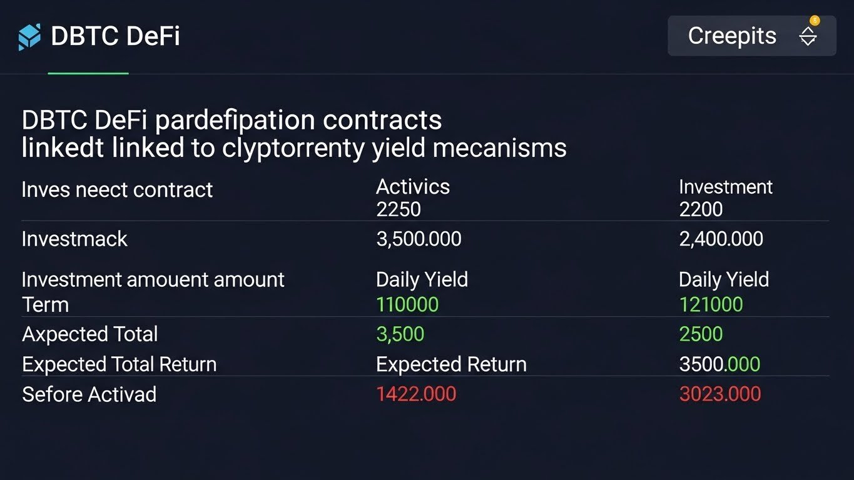Click the 2,400.000 amount value

(x=721, y=239)
